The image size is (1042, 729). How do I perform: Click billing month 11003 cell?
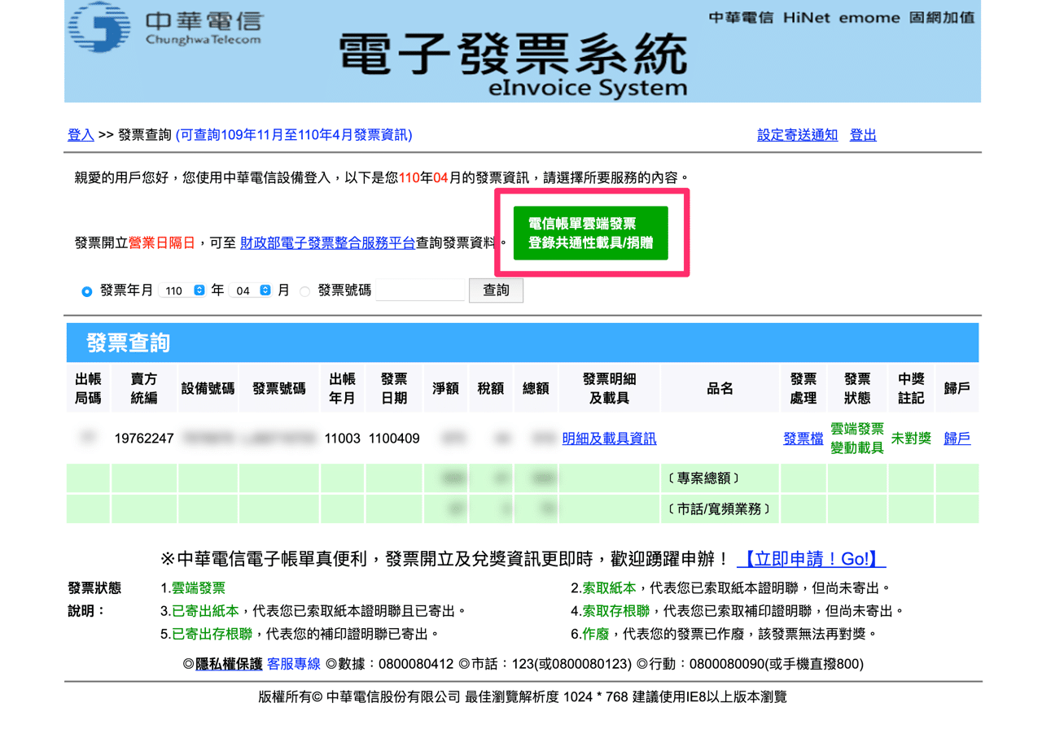pyautogui.click(x=342, y=439)
